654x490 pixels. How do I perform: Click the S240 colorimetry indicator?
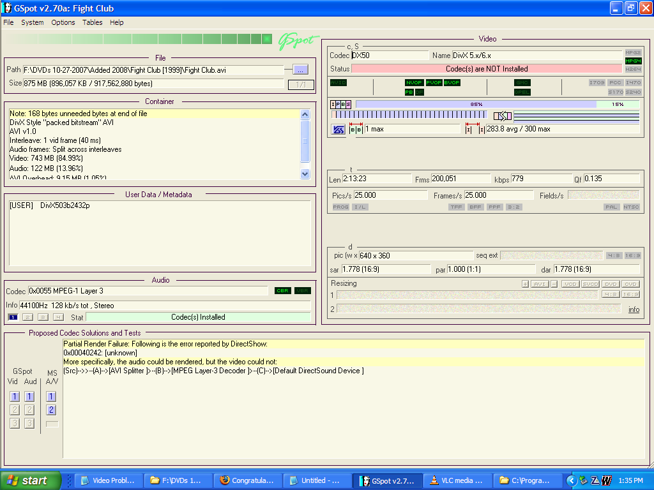pyautogui.click(x=633, y=92)
